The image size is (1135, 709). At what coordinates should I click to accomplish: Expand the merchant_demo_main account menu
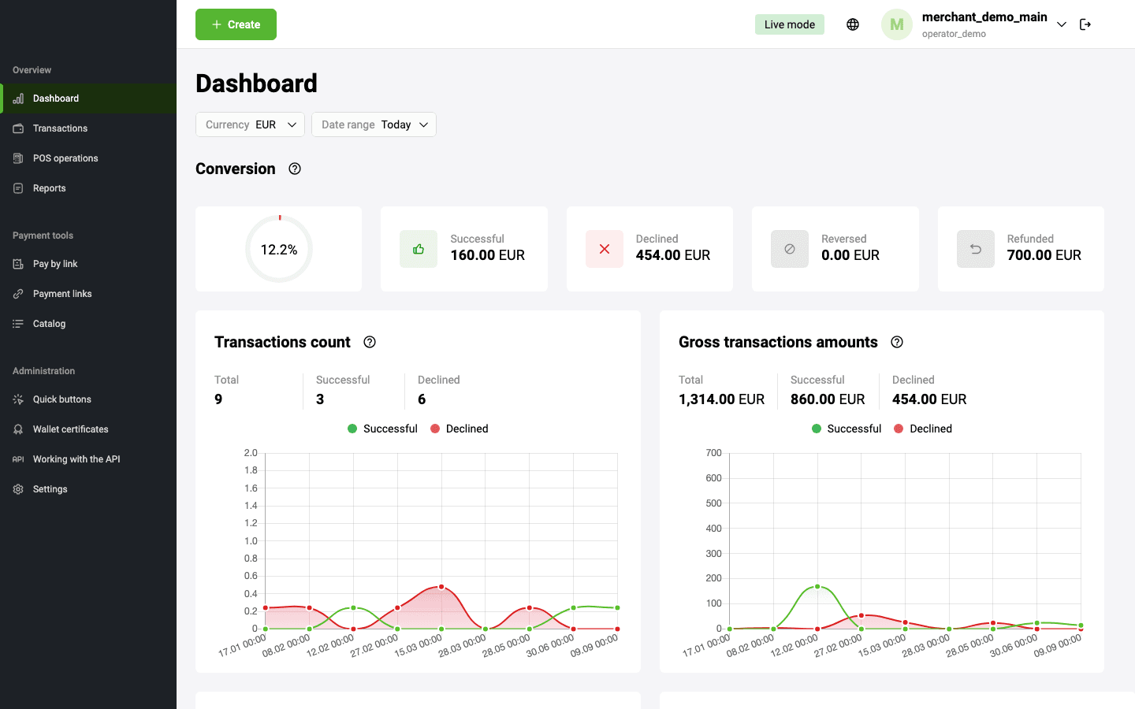pyautogui.click(x=1062, y=24)
